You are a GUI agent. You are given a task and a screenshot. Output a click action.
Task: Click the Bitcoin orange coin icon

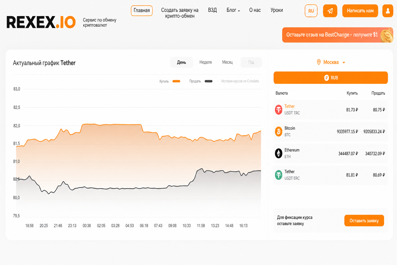click(x=279, y=131)
